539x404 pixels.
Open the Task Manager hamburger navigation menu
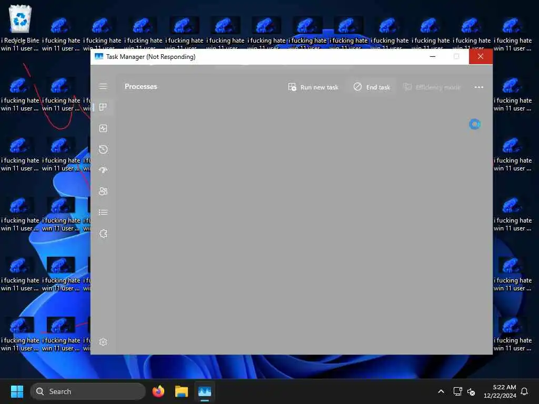103,86
